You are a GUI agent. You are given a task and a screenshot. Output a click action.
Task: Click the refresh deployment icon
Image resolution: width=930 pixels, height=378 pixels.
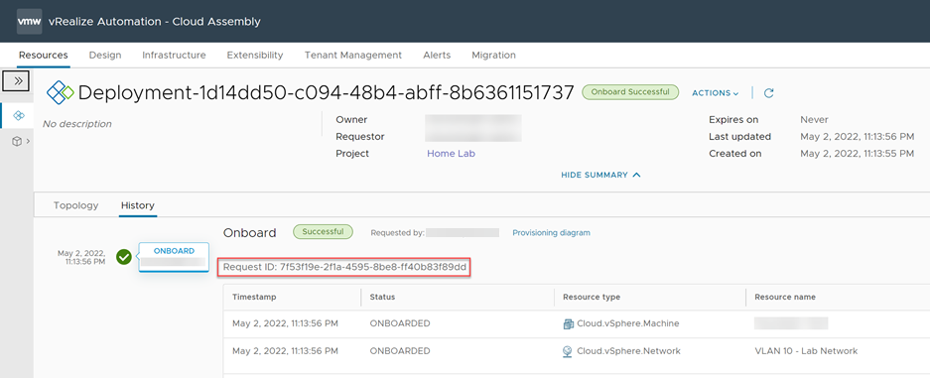768,93
